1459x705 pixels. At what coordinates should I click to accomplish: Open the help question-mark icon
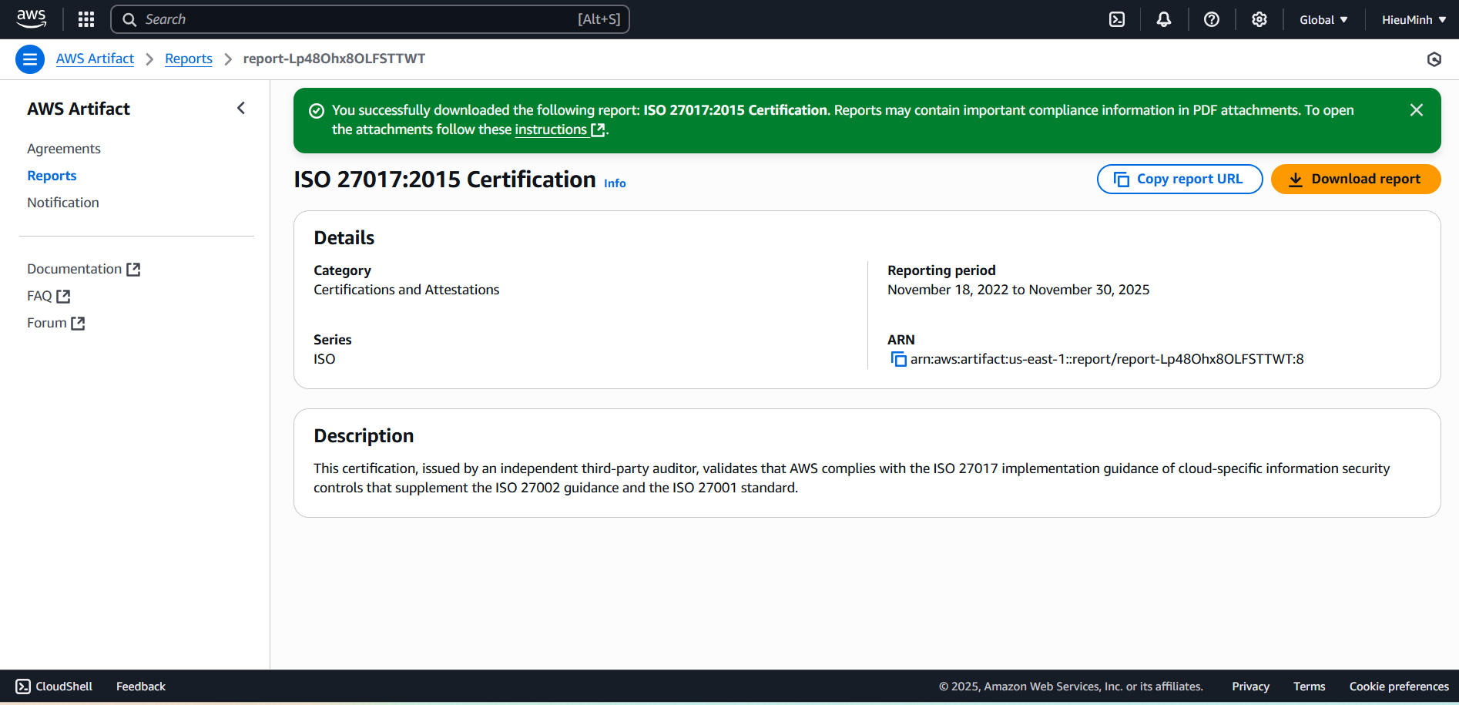(x=1212, y=19)
